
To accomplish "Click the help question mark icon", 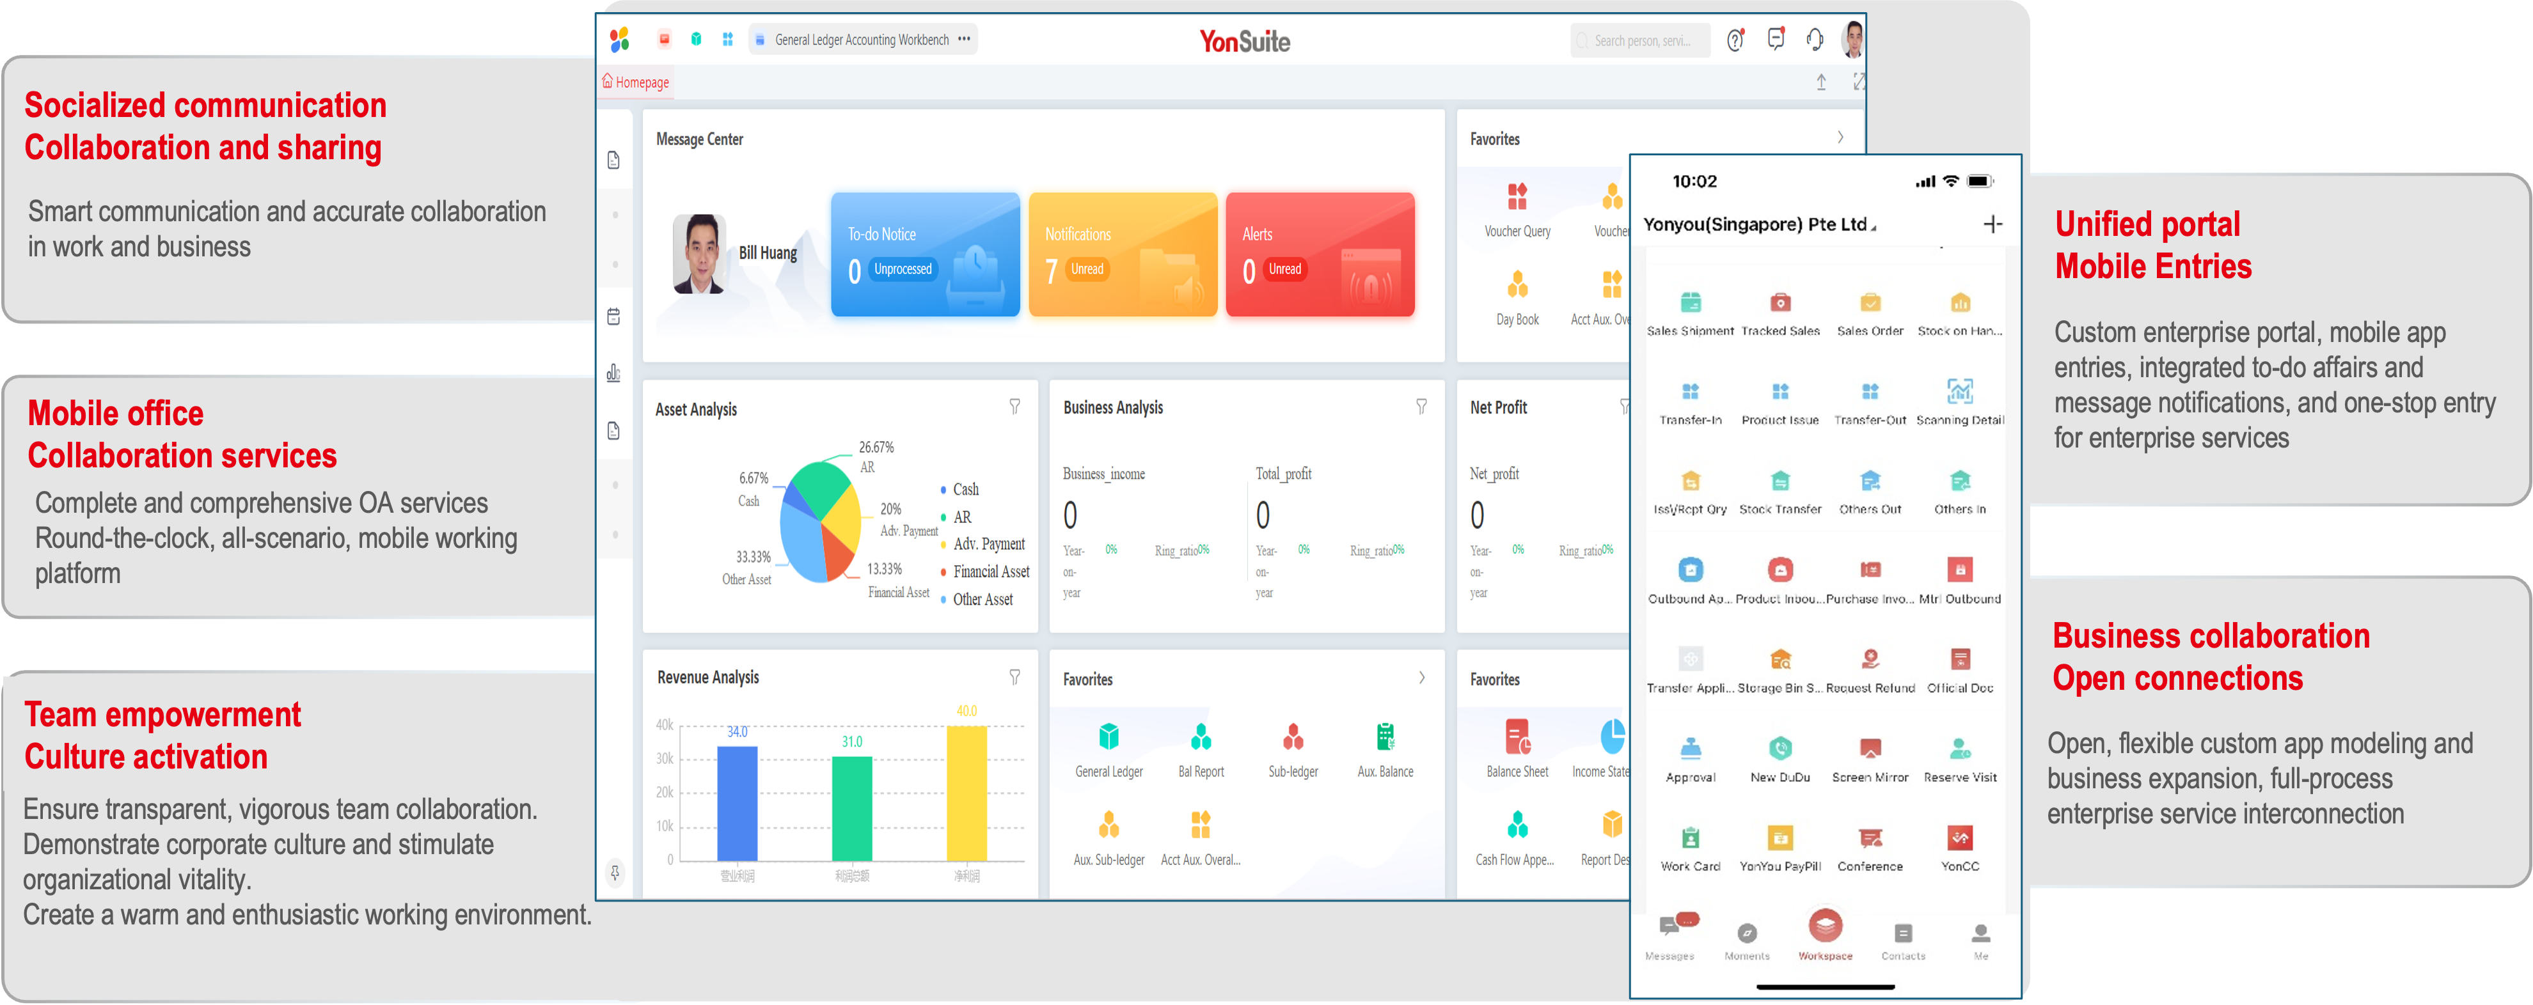I will coord(1735,40).
